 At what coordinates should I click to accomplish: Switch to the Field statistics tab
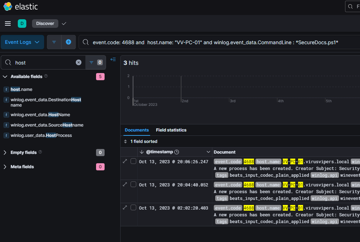tap(171, 130)
